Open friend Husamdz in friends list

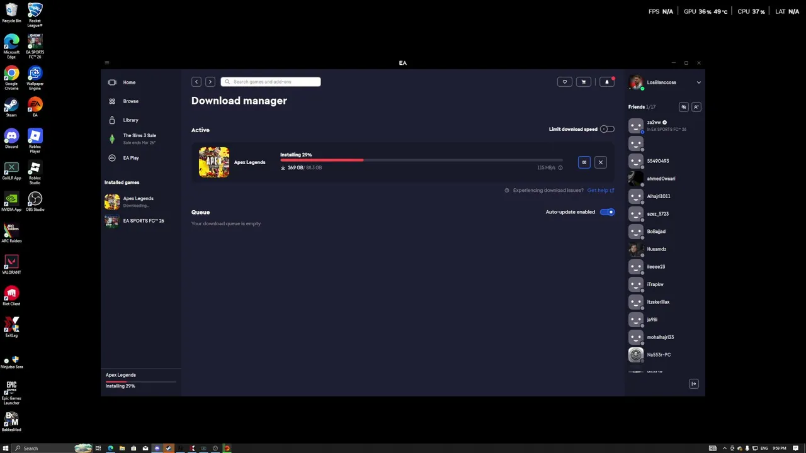point(665,249)
